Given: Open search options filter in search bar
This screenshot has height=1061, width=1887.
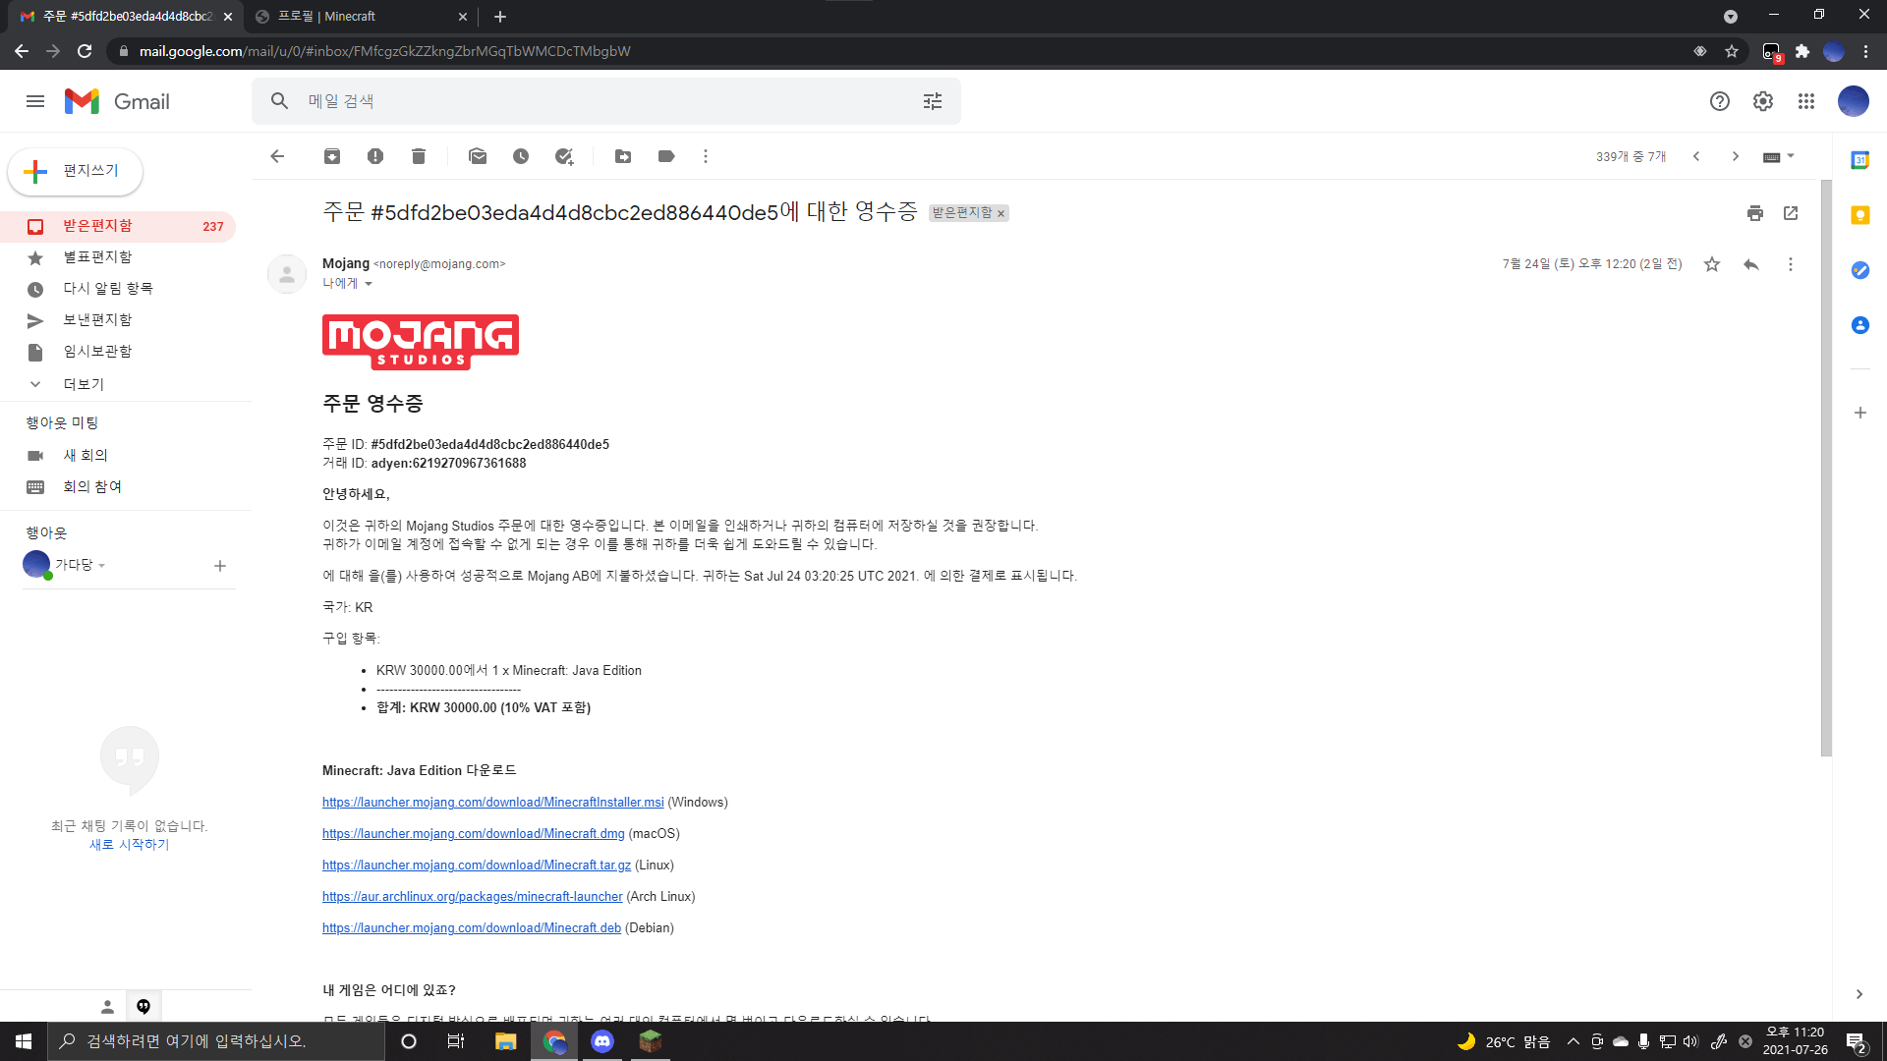Looking at the screenshot, I should [933, 101].
